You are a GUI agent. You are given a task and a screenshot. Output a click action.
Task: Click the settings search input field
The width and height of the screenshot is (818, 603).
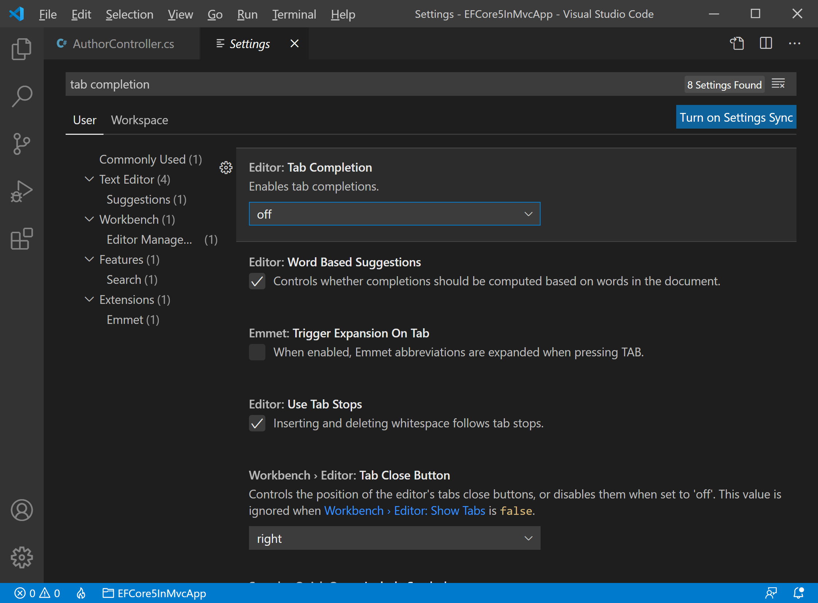click(x=365, y=84)
